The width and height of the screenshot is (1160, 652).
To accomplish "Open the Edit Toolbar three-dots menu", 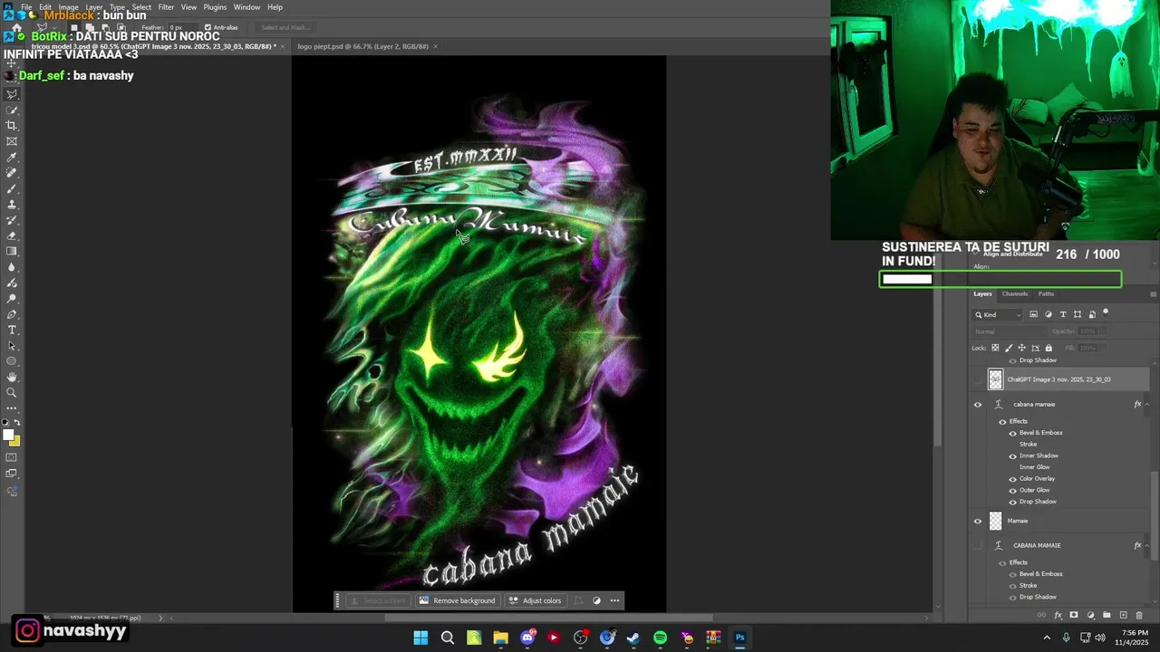I will coord(12,408).
